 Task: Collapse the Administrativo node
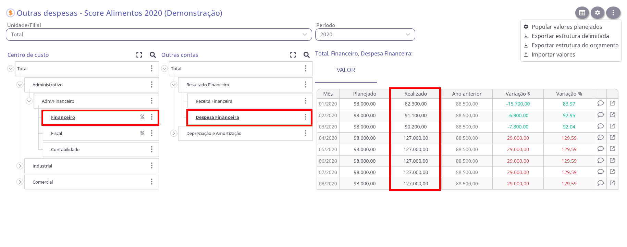20,85
